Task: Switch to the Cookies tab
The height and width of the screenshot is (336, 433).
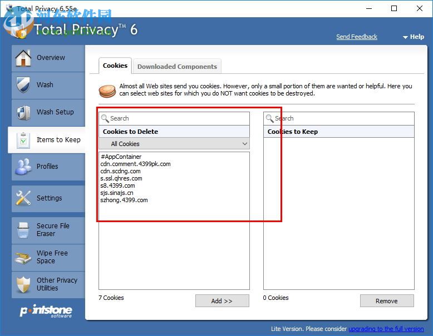Action: 115,66
